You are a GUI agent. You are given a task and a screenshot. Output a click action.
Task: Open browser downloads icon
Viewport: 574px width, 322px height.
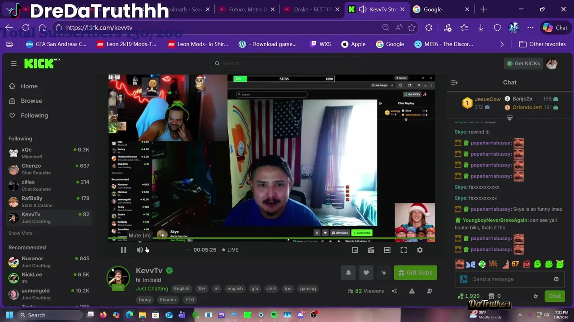click(481, 28)
